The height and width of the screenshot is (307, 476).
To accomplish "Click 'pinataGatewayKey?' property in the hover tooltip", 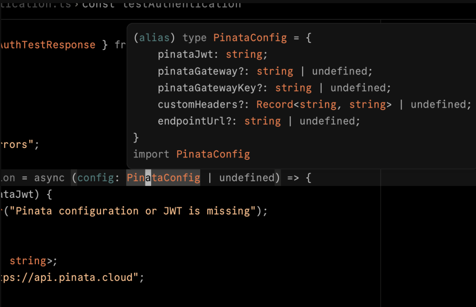I will tap(210, 88).
